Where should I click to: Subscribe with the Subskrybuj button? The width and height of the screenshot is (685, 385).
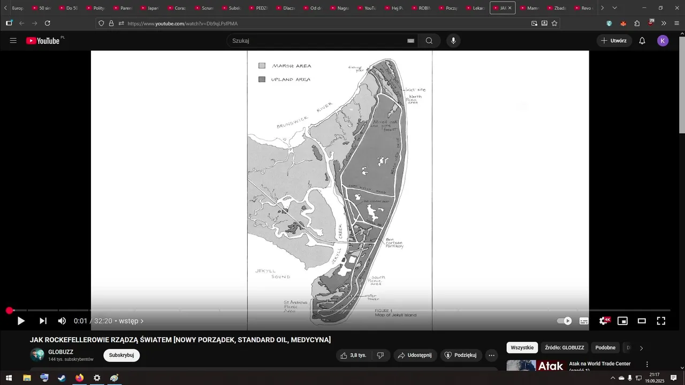click(x=121, y=355)
